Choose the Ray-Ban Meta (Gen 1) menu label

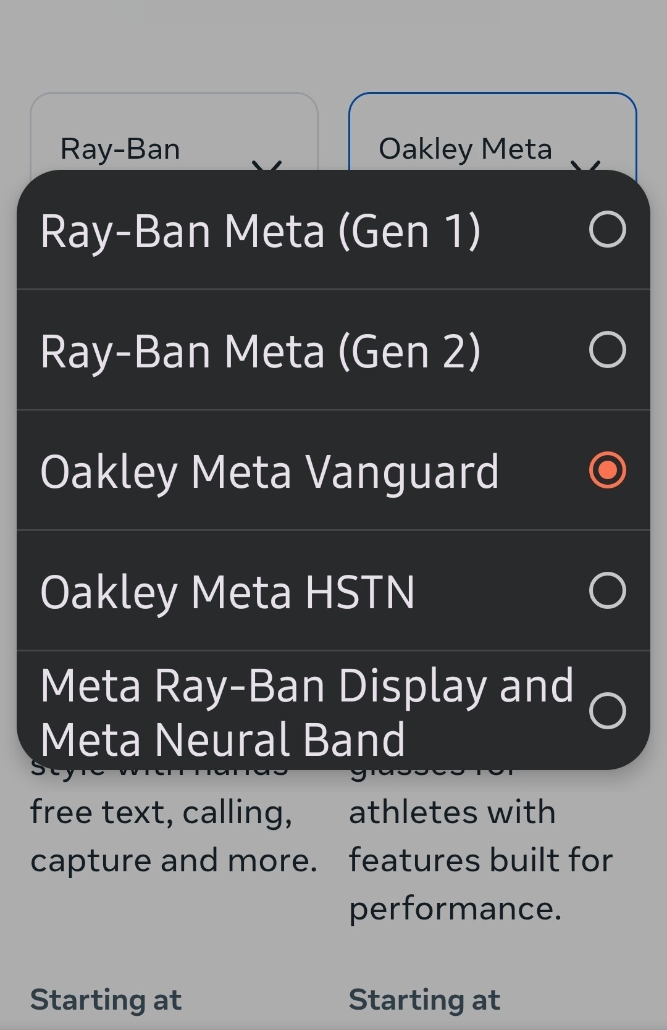(260, 231)
